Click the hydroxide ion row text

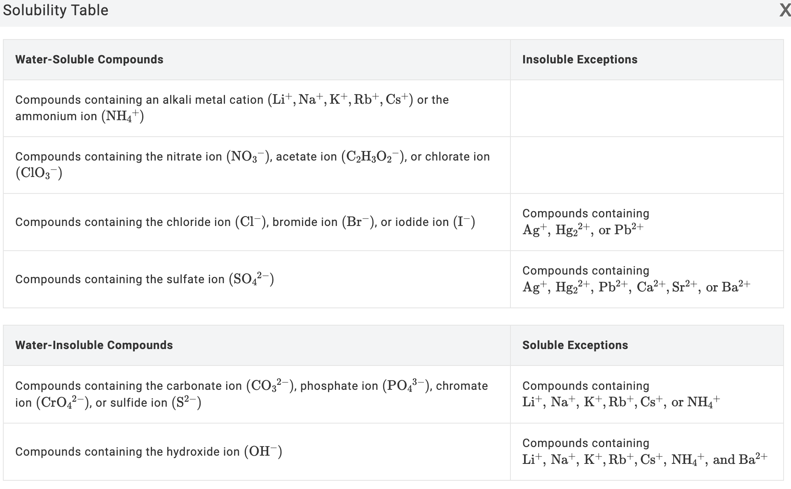[148, 452]
